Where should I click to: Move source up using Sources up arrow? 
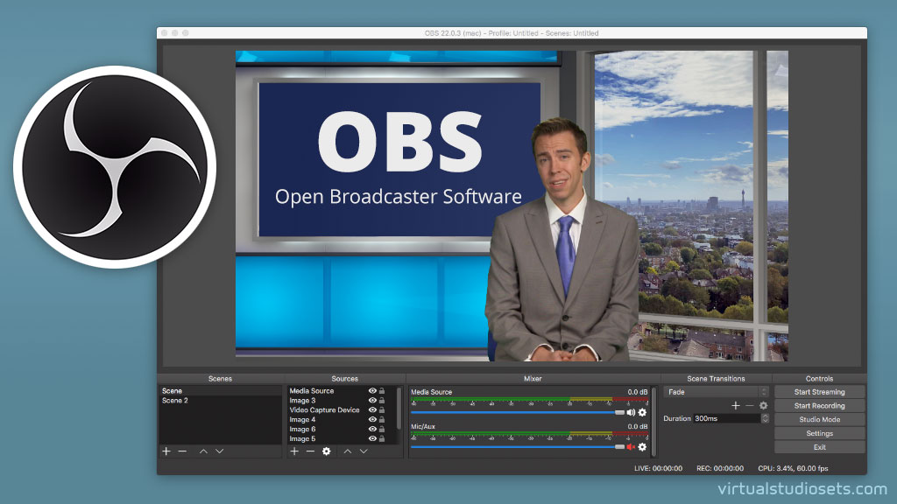pos(347,451)
